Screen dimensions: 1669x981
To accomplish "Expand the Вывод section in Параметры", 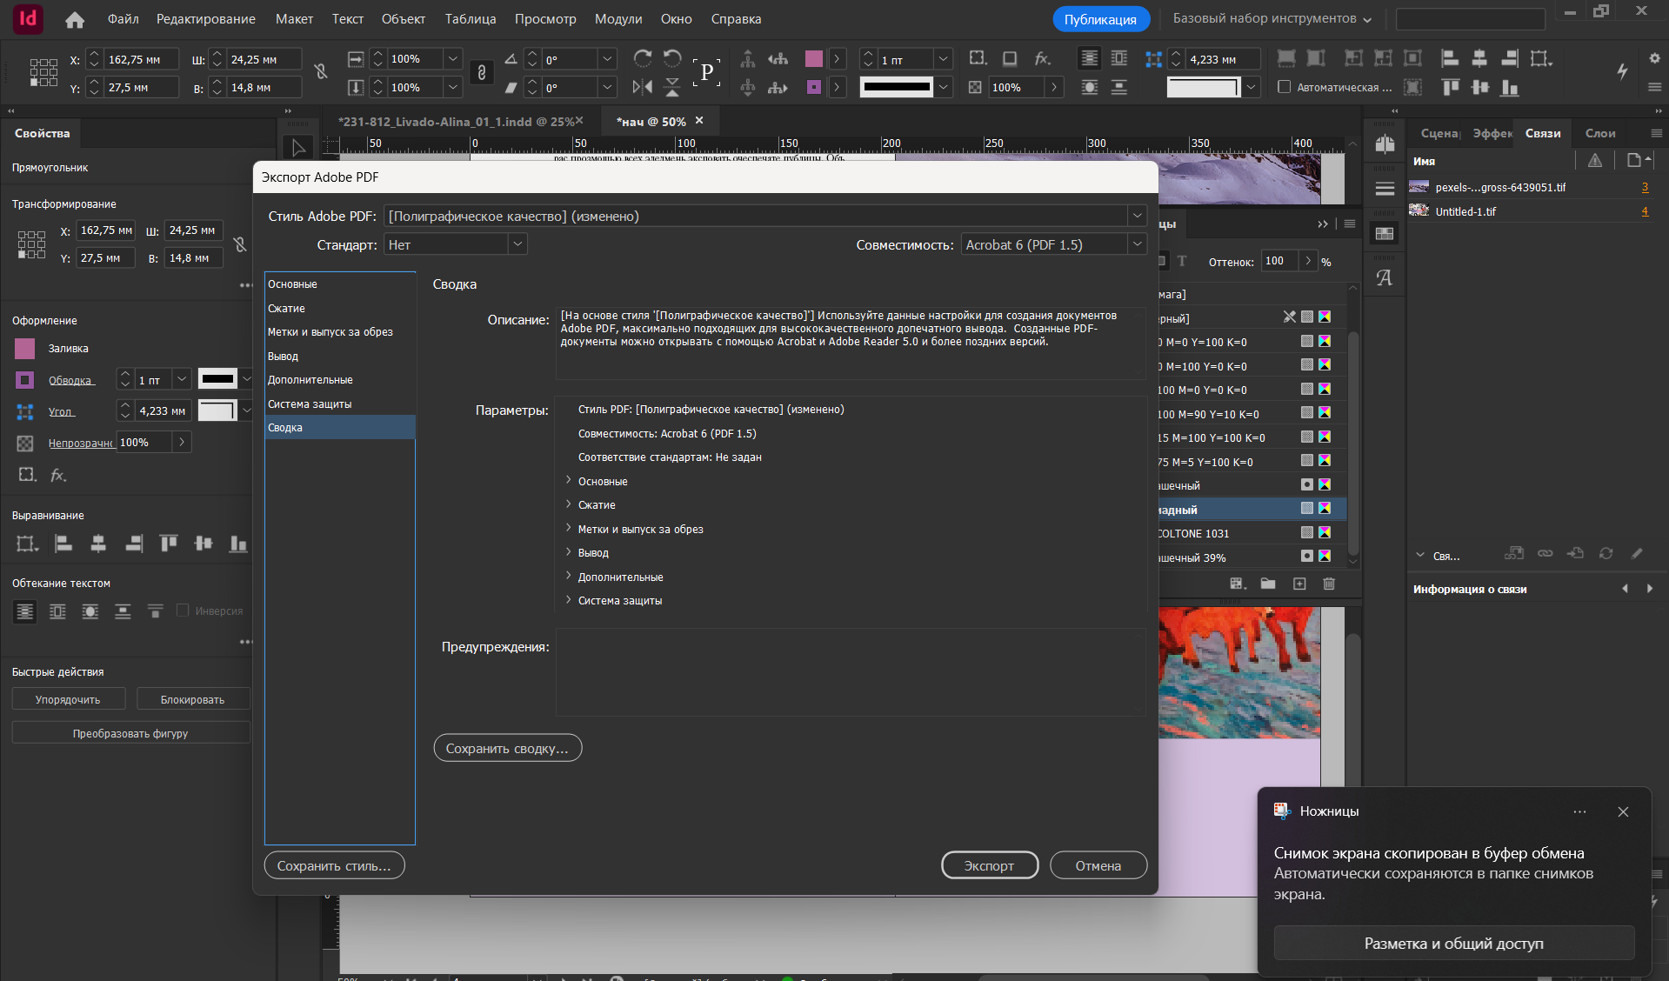I will tap(569, 552).
